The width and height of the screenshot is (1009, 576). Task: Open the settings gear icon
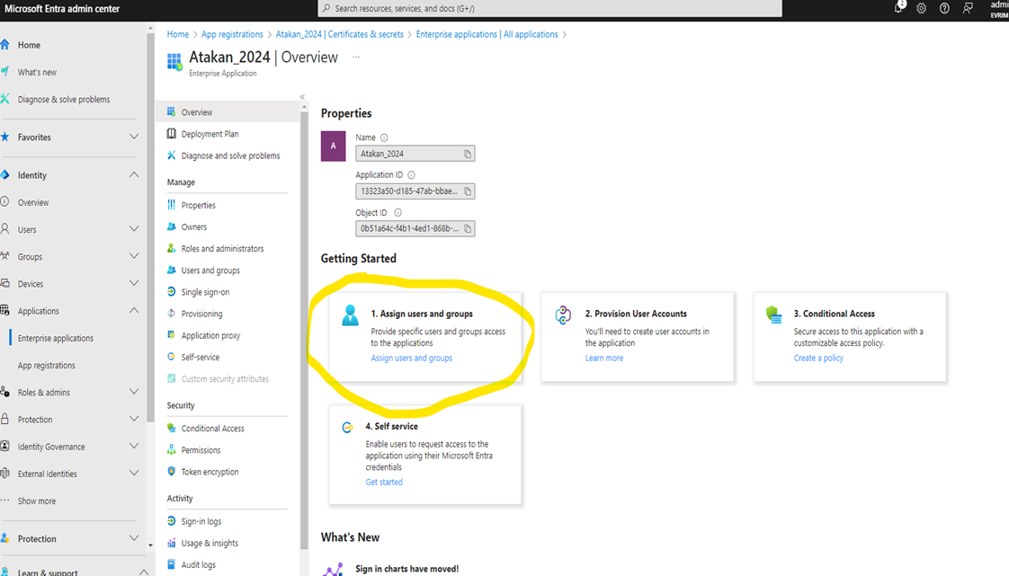coord(922,8)
